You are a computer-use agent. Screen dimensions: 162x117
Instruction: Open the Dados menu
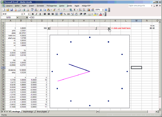tap(62, 6)
